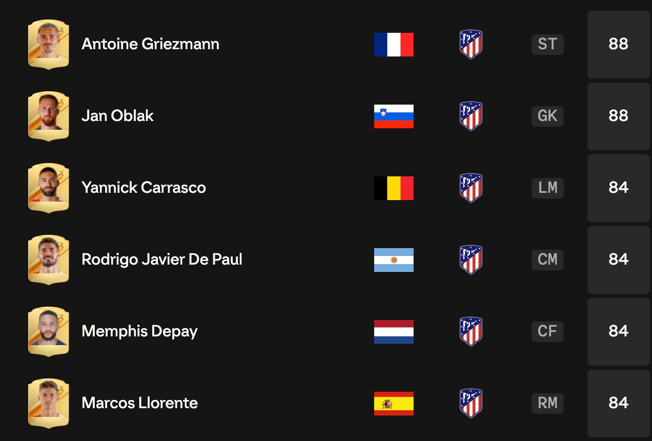
Task: Click the LM position badge
Action: tap(547, 188)
